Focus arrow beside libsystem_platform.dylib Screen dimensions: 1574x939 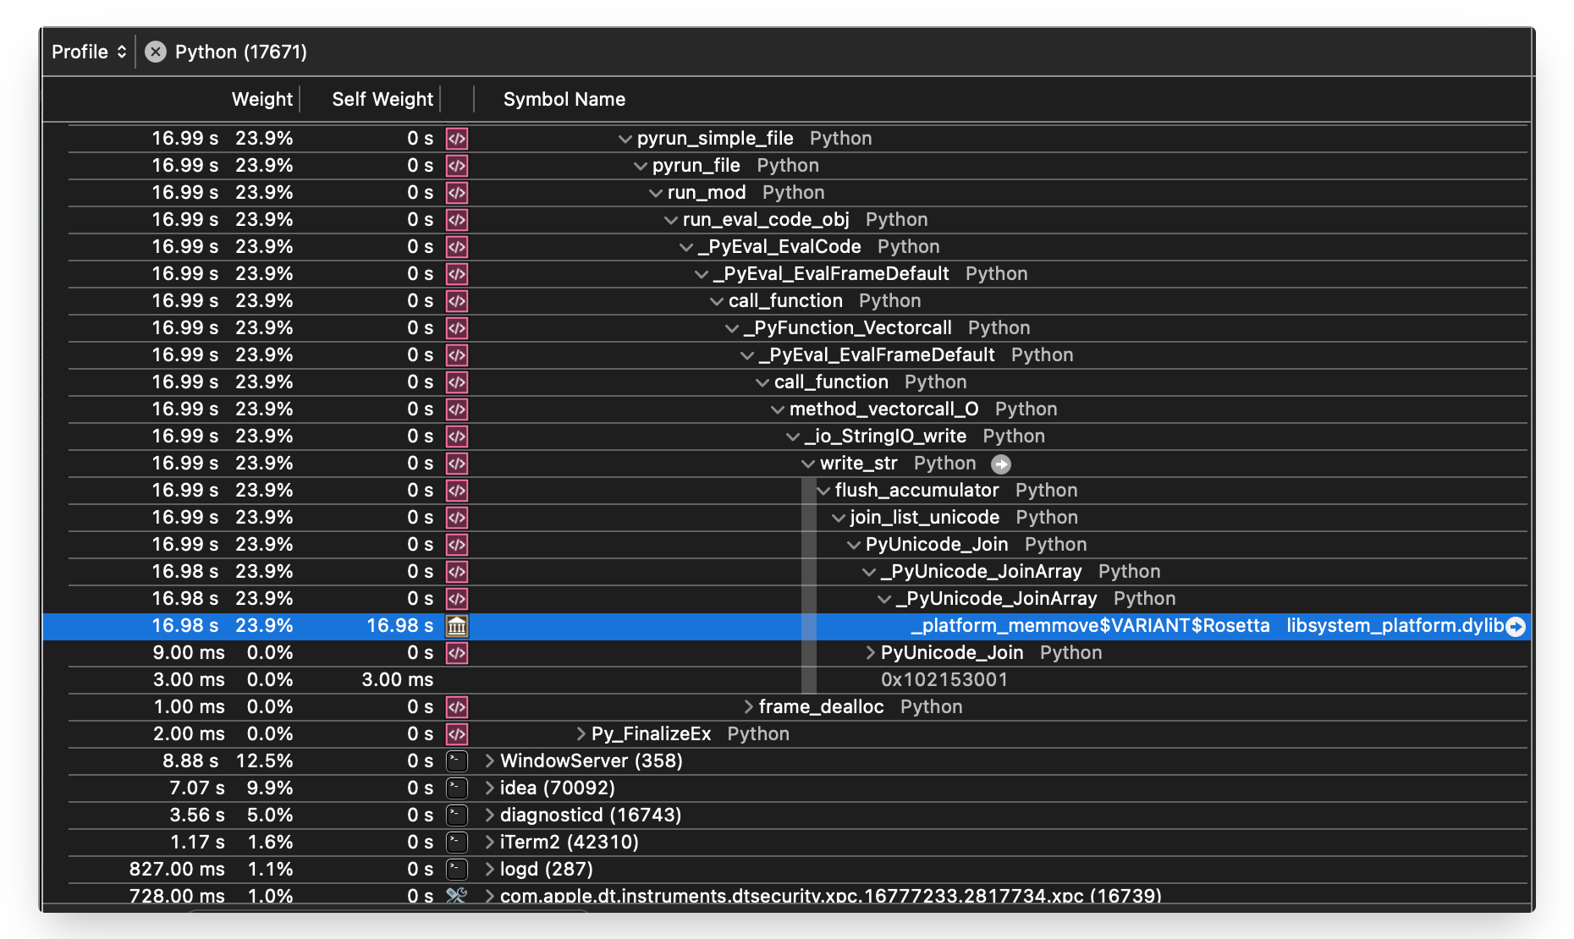pos(1516,626)
